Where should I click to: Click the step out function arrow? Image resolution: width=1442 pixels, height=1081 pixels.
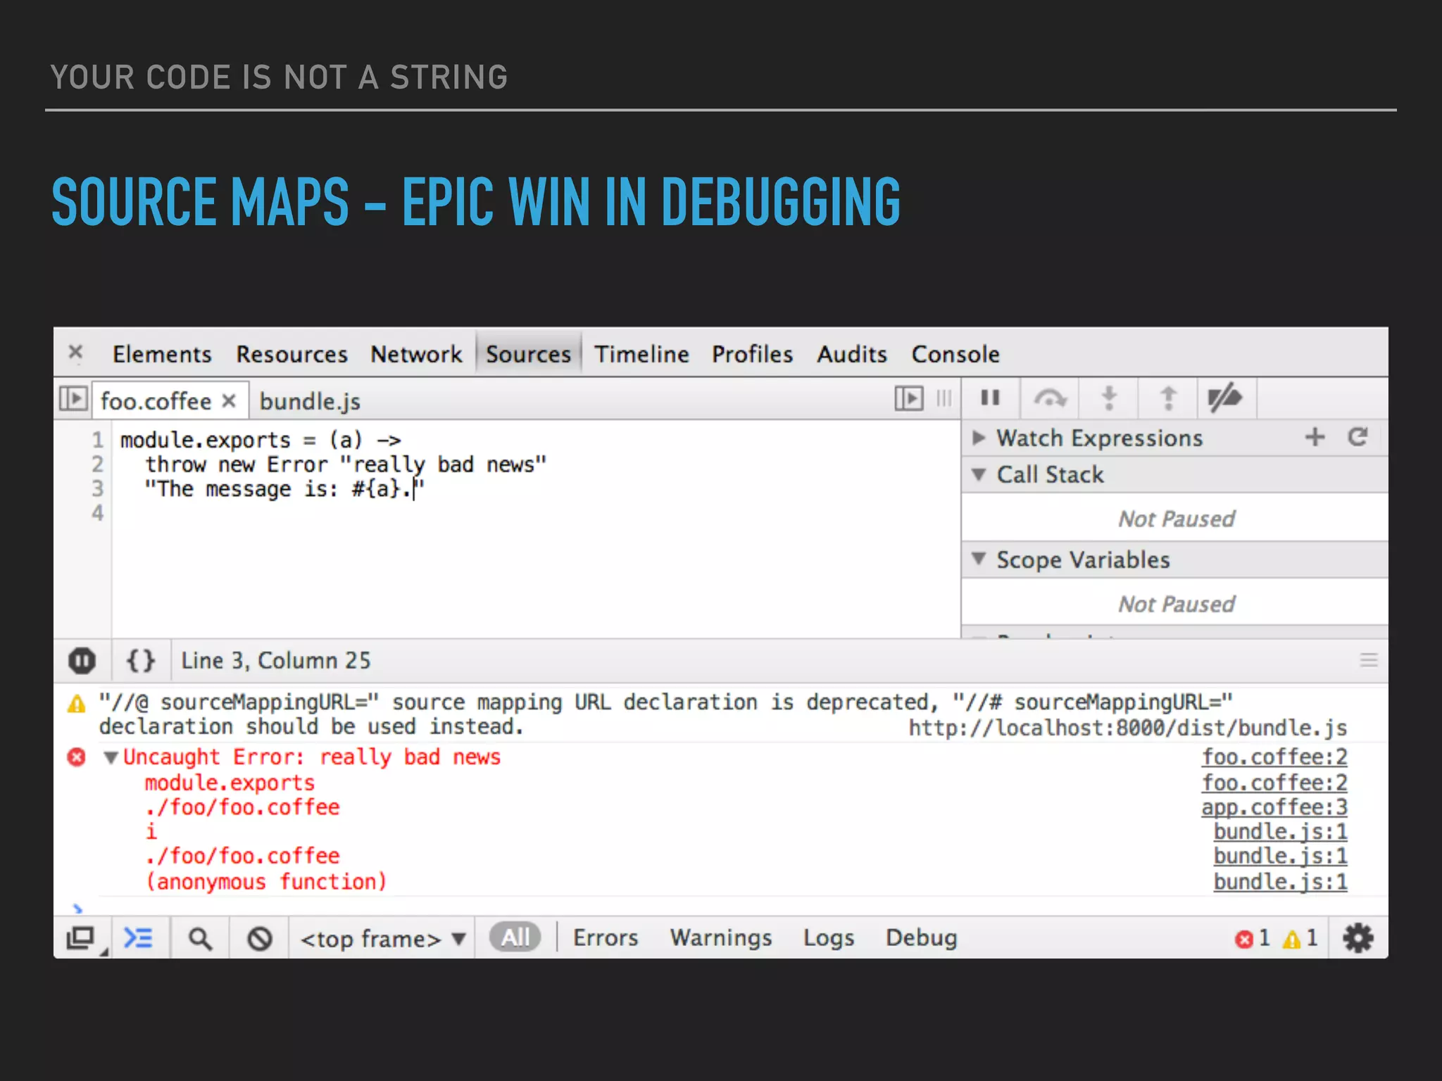1168,398
